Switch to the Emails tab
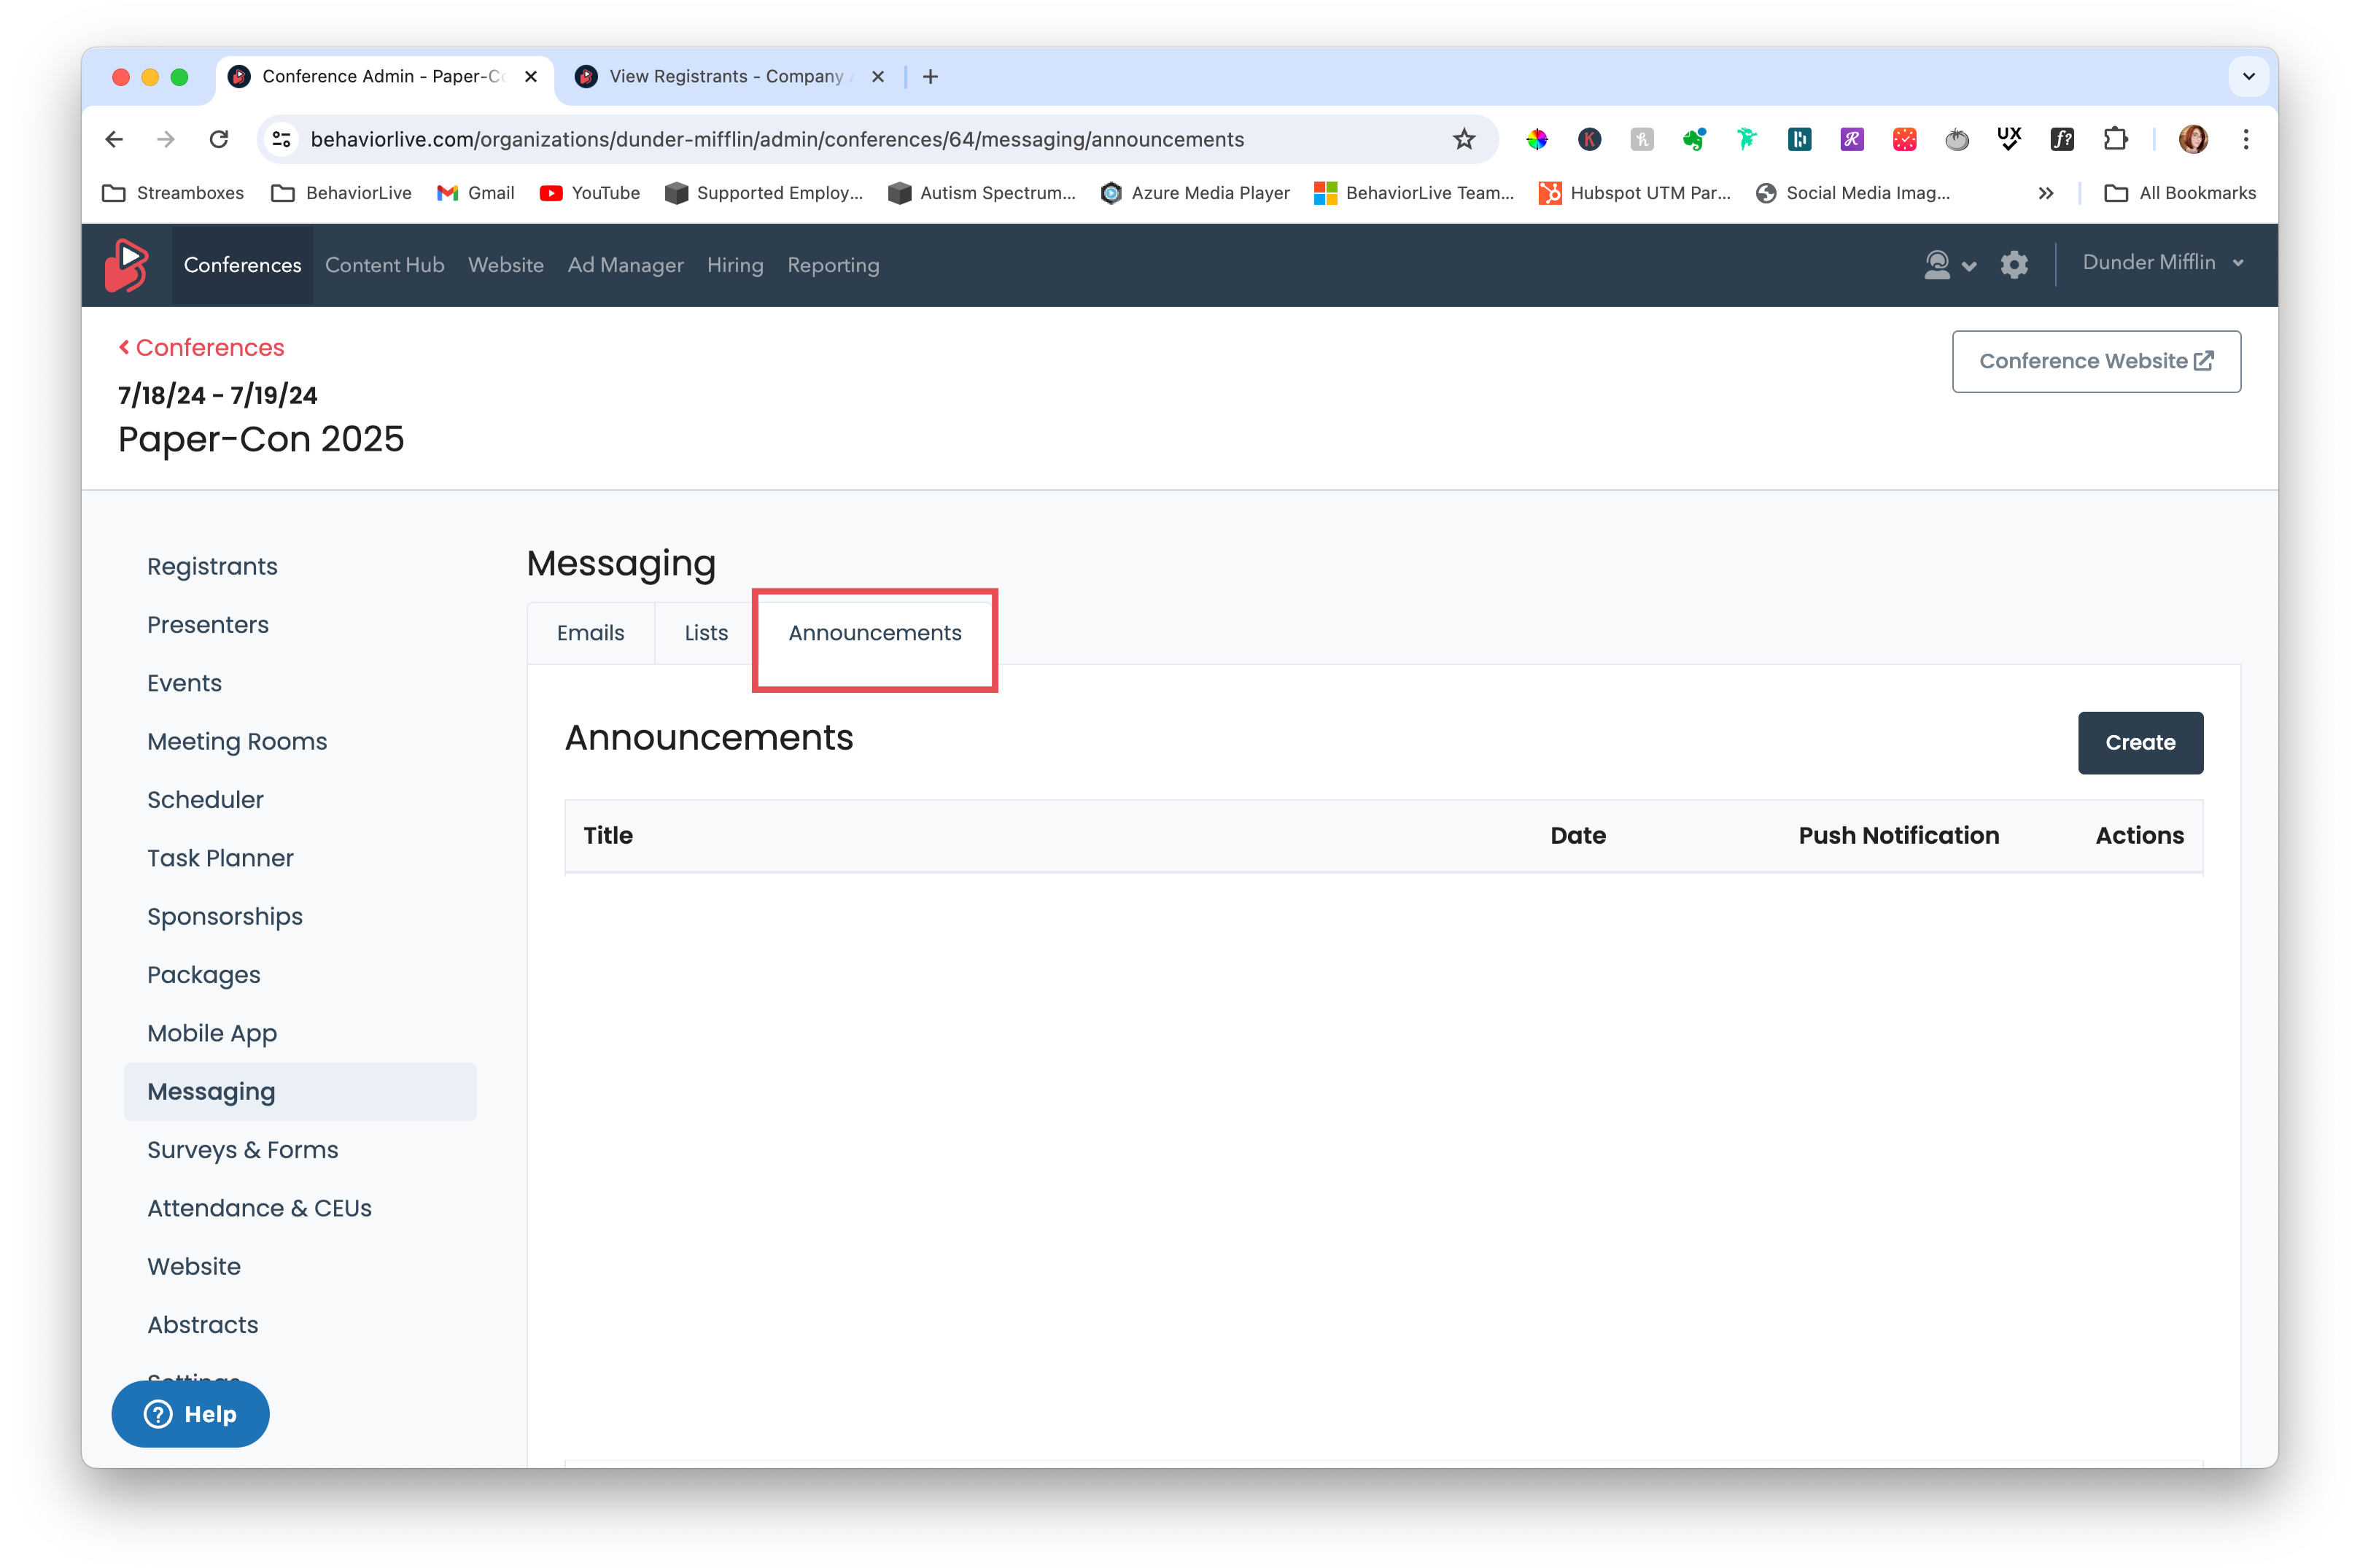 pos(590,632)
